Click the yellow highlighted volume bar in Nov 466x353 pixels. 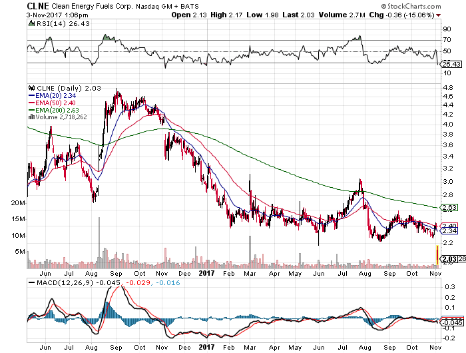click(x=437, y=255)
